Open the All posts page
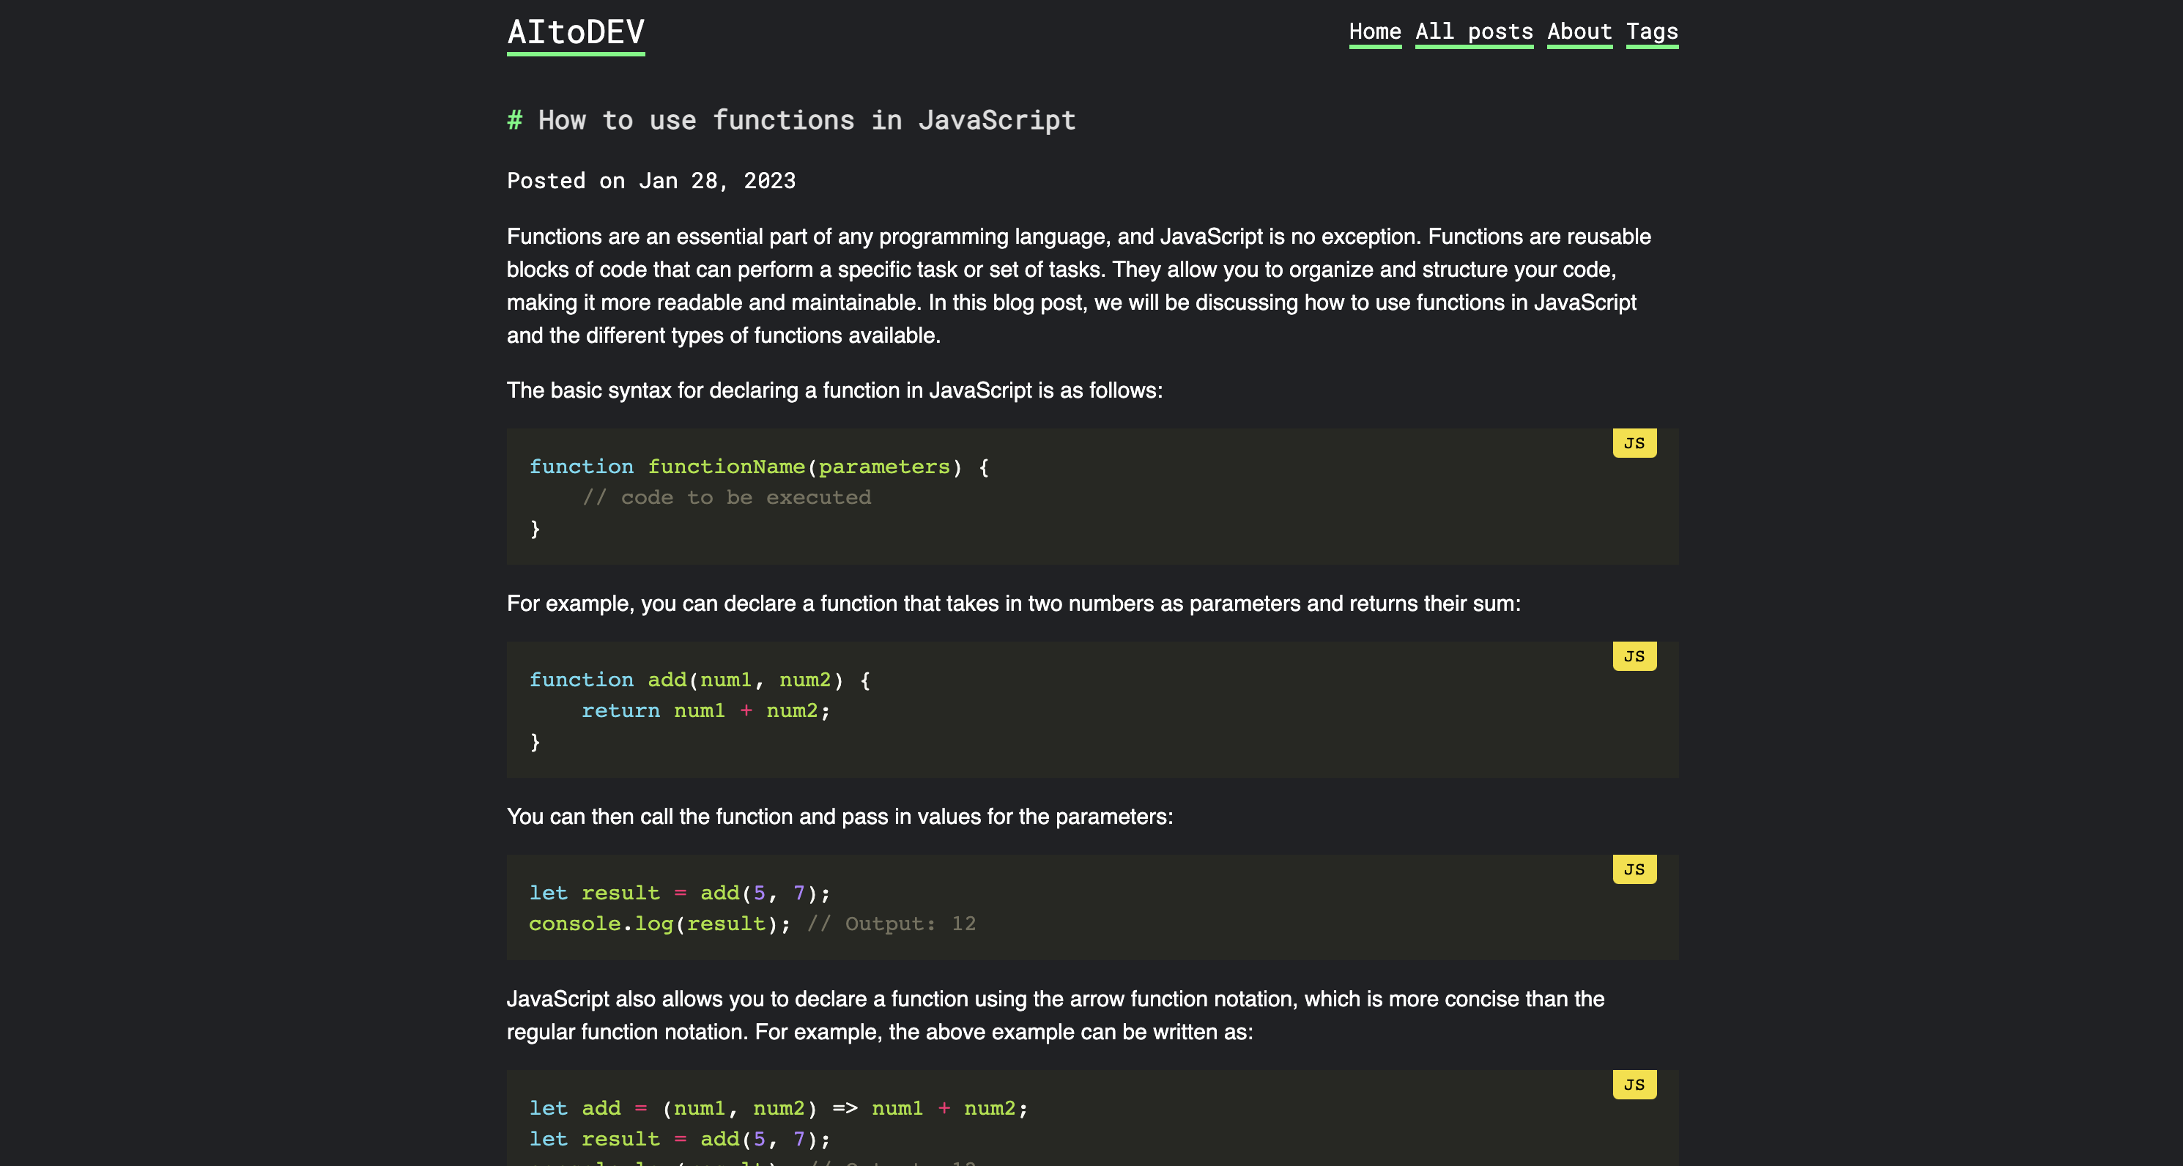Image resolution: width=2183 pixels, height=1166 pixels. click(x=1474, y=32)
